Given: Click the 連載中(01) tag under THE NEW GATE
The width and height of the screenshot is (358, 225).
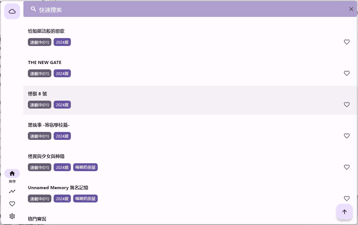Looking at the screenshot, I should [x=39, y=73].
